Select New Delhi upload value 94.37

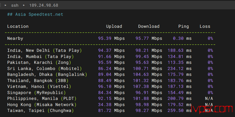click(105, 50)
